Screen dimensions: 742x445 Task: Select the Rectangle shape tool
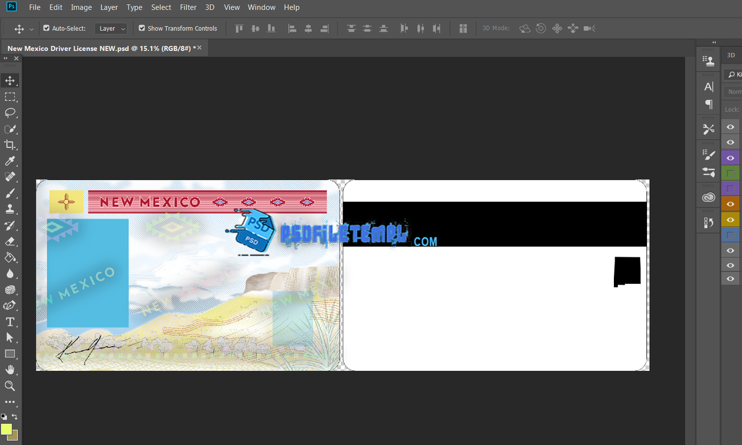tap(10, 353)
